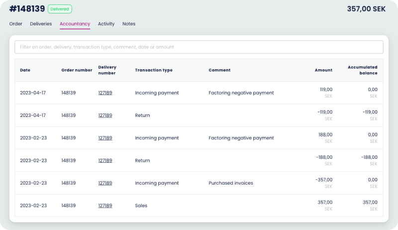Click the transaction filter input field
398x230 pixels.
click(x=199, y=47)
